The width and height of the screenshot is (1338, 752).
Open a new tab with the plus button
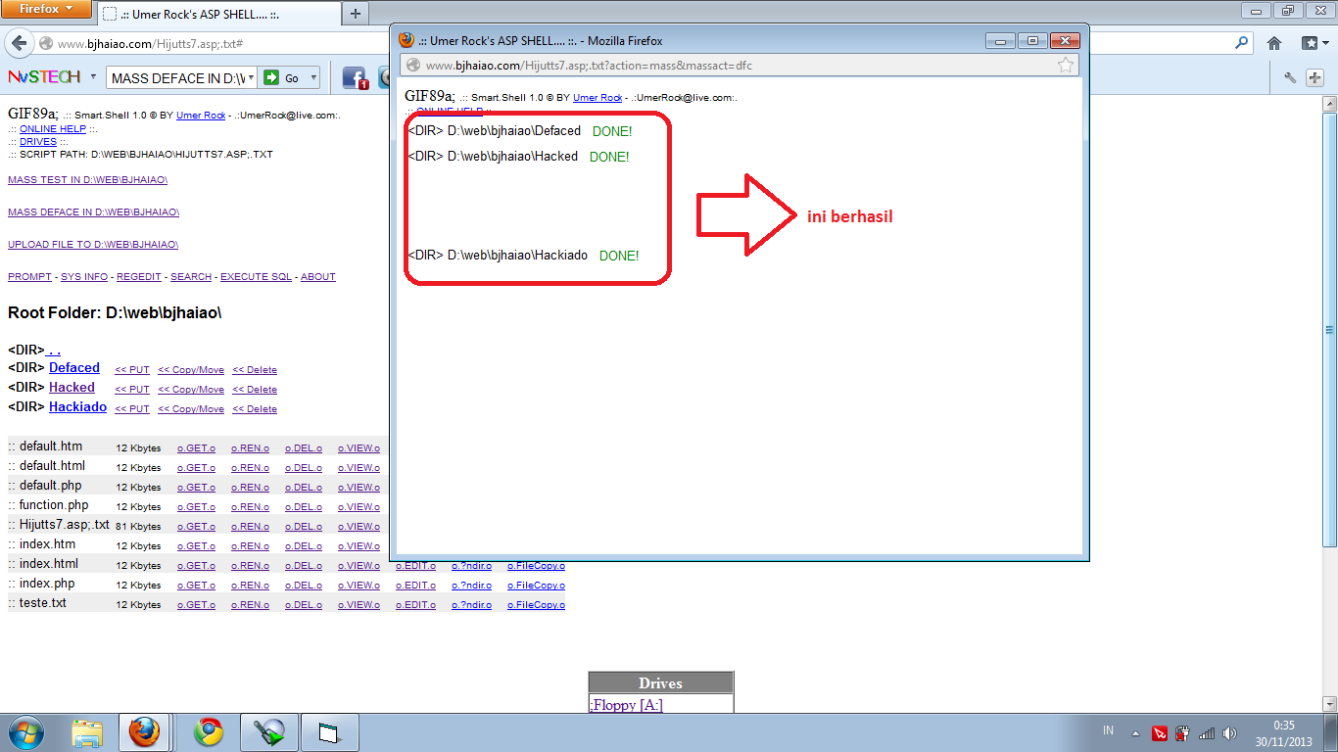355,14
